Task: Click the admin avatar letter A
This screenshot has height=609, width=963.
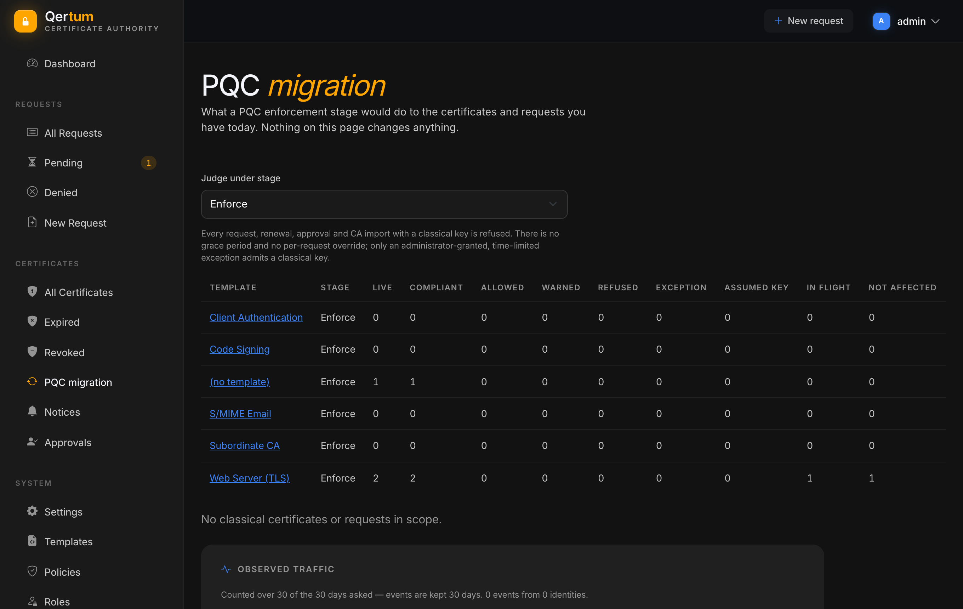Action: [x=881, y=21]
